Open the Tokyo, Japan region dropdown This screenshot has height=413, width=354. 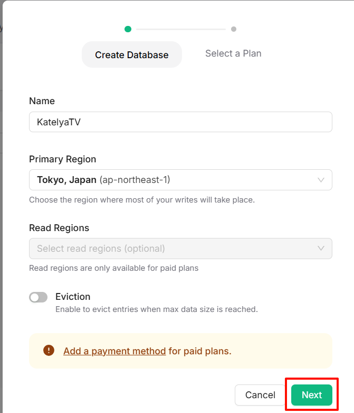pyautogui.click(x=179, y=180)
